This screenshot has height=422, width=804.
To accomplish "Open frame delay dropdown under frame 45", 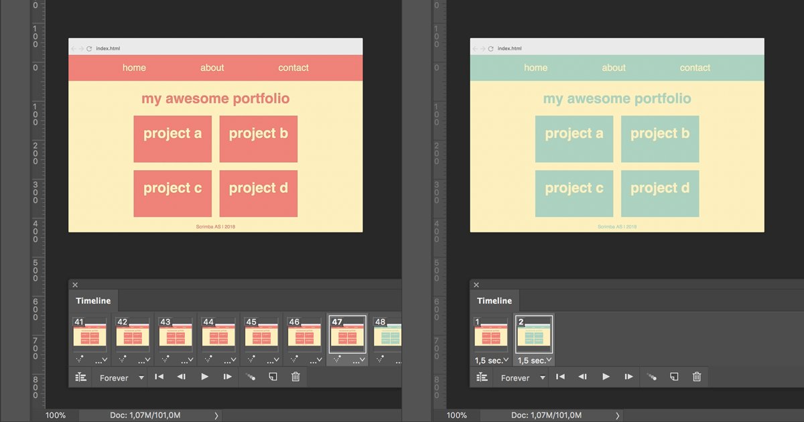I will (273, 360).
